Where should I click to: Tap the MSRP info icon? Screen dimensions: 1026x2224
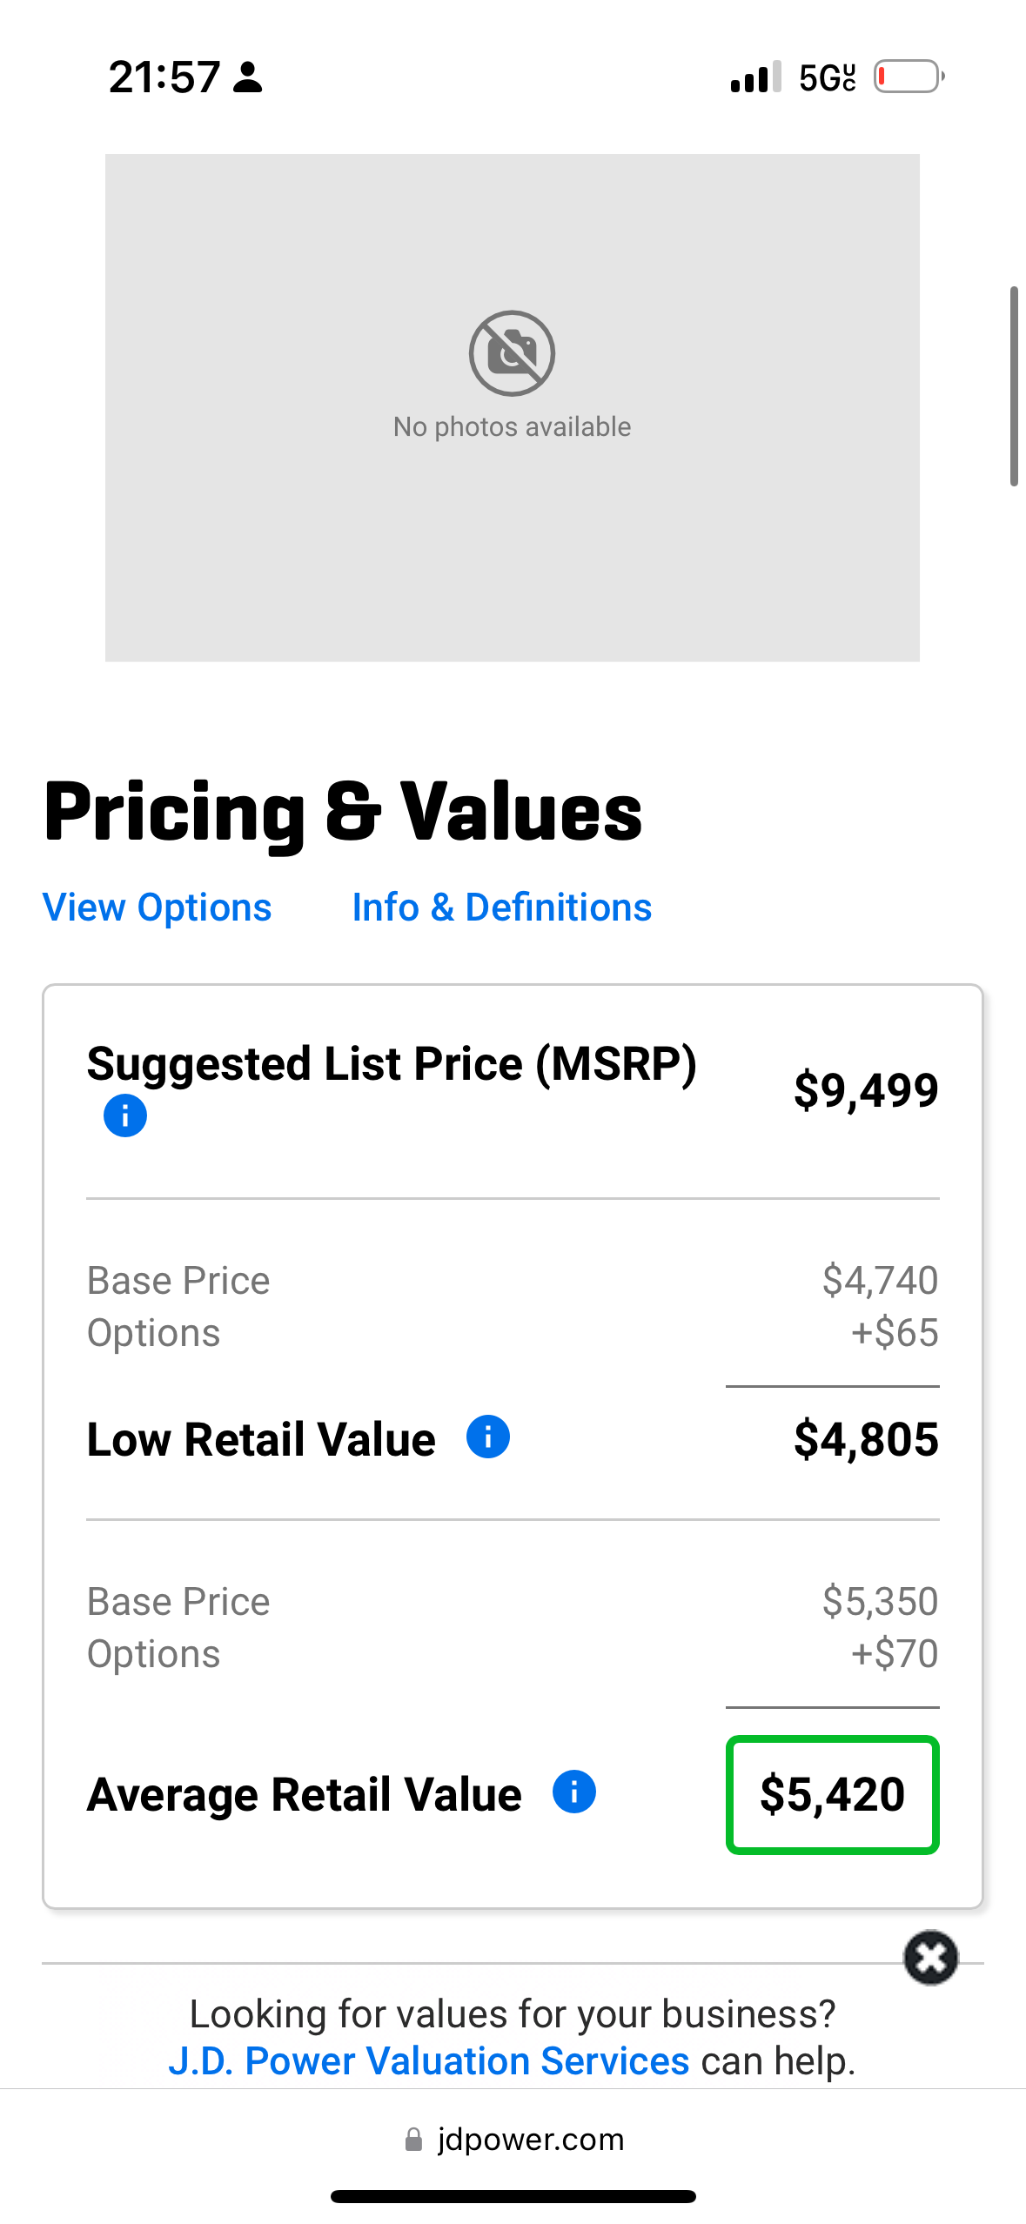pyautogui.click(x=124, y=1115)
